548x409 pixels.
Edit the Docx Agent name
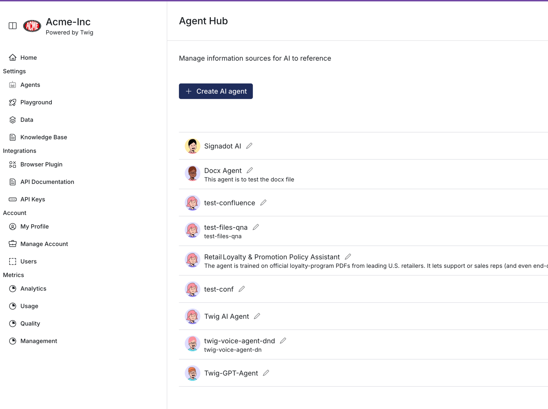coord(250,170)
